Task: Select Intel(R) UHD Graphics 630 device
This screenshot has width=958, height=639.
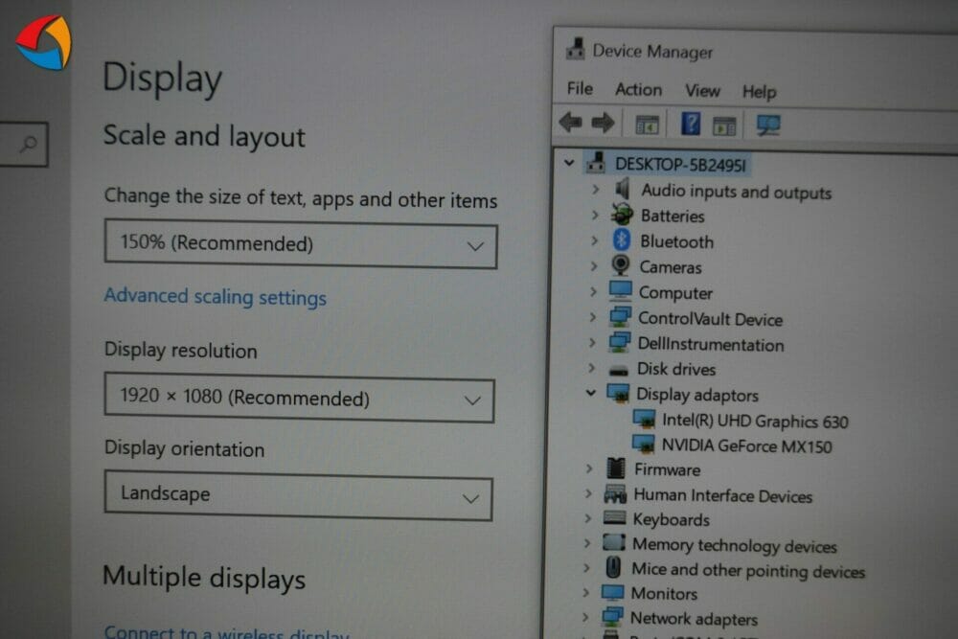Action: click(755, 421)
